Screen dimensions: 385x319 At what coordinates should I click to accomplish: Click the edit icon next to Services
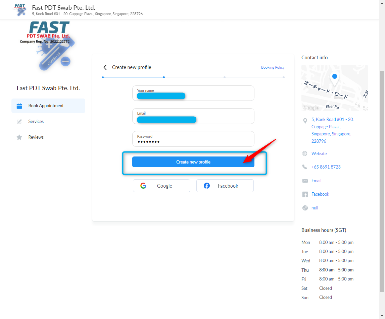point(19,122)
